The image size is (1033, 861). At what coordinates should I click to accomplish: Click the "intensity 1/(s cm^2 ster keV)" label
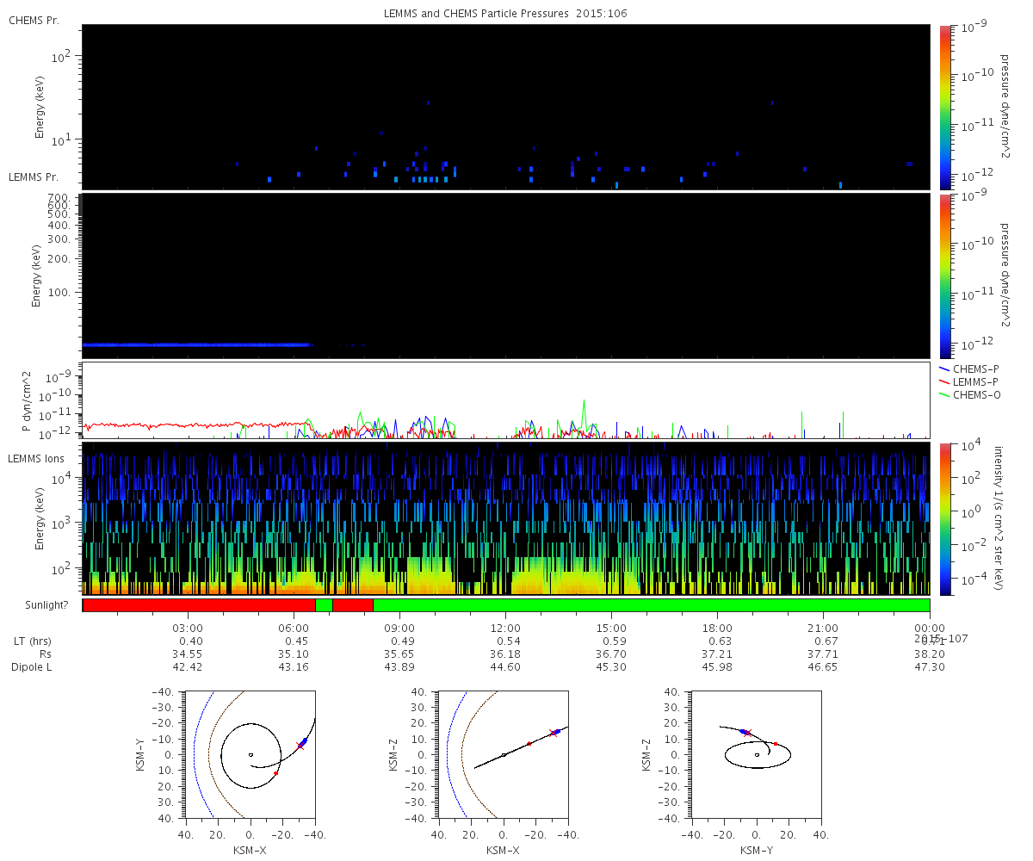[x=999, y=519]
